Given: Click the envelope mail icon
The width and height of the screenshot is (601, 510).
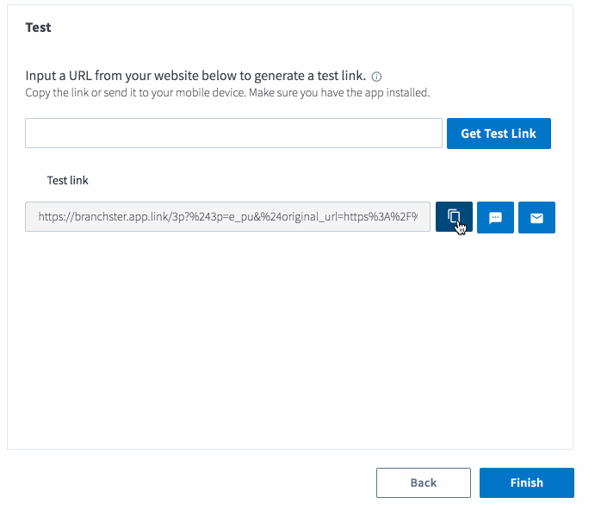Looking at the screenshot, I should pos(536,218).
